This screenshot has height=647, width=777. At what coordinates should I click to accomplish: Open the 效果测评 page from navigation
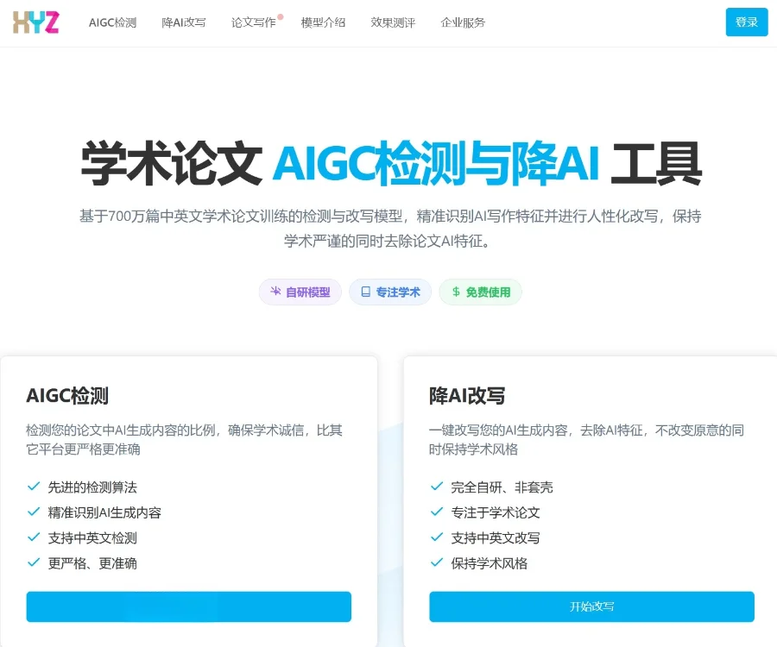coord(393,22)
